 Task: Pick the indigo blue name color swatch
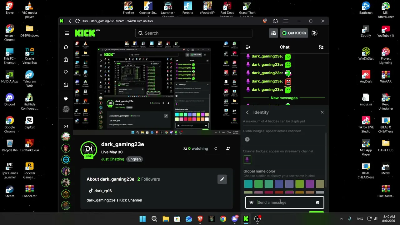(279, 184)
